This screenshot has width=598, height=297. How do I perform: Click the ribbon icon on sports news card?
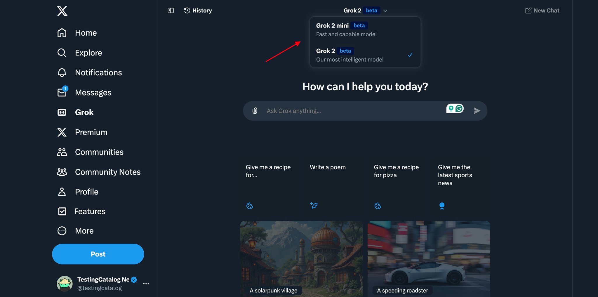coord(442,206)
